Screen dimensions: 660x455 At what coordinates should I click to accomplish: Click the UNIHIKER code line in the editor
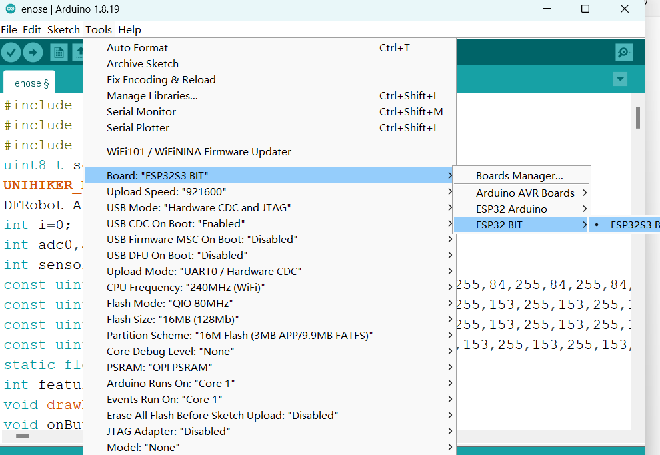pos(42,185)
